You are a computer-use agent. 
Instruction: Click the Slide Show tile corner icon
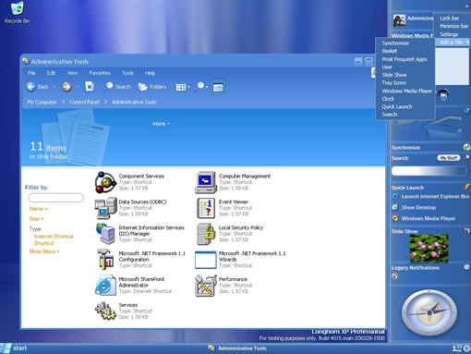point(466,231)
